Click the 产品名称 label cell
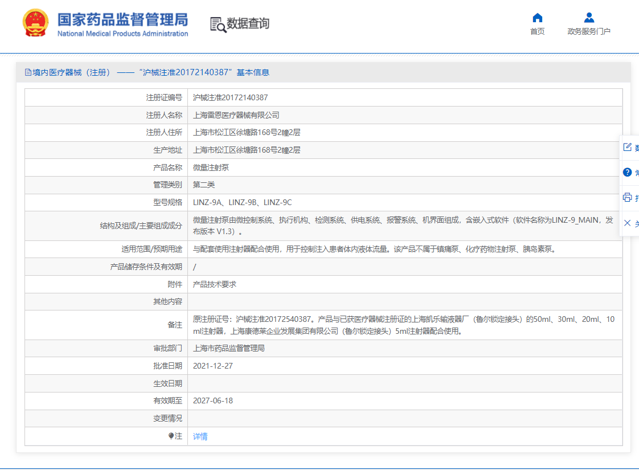 [106, 167]
